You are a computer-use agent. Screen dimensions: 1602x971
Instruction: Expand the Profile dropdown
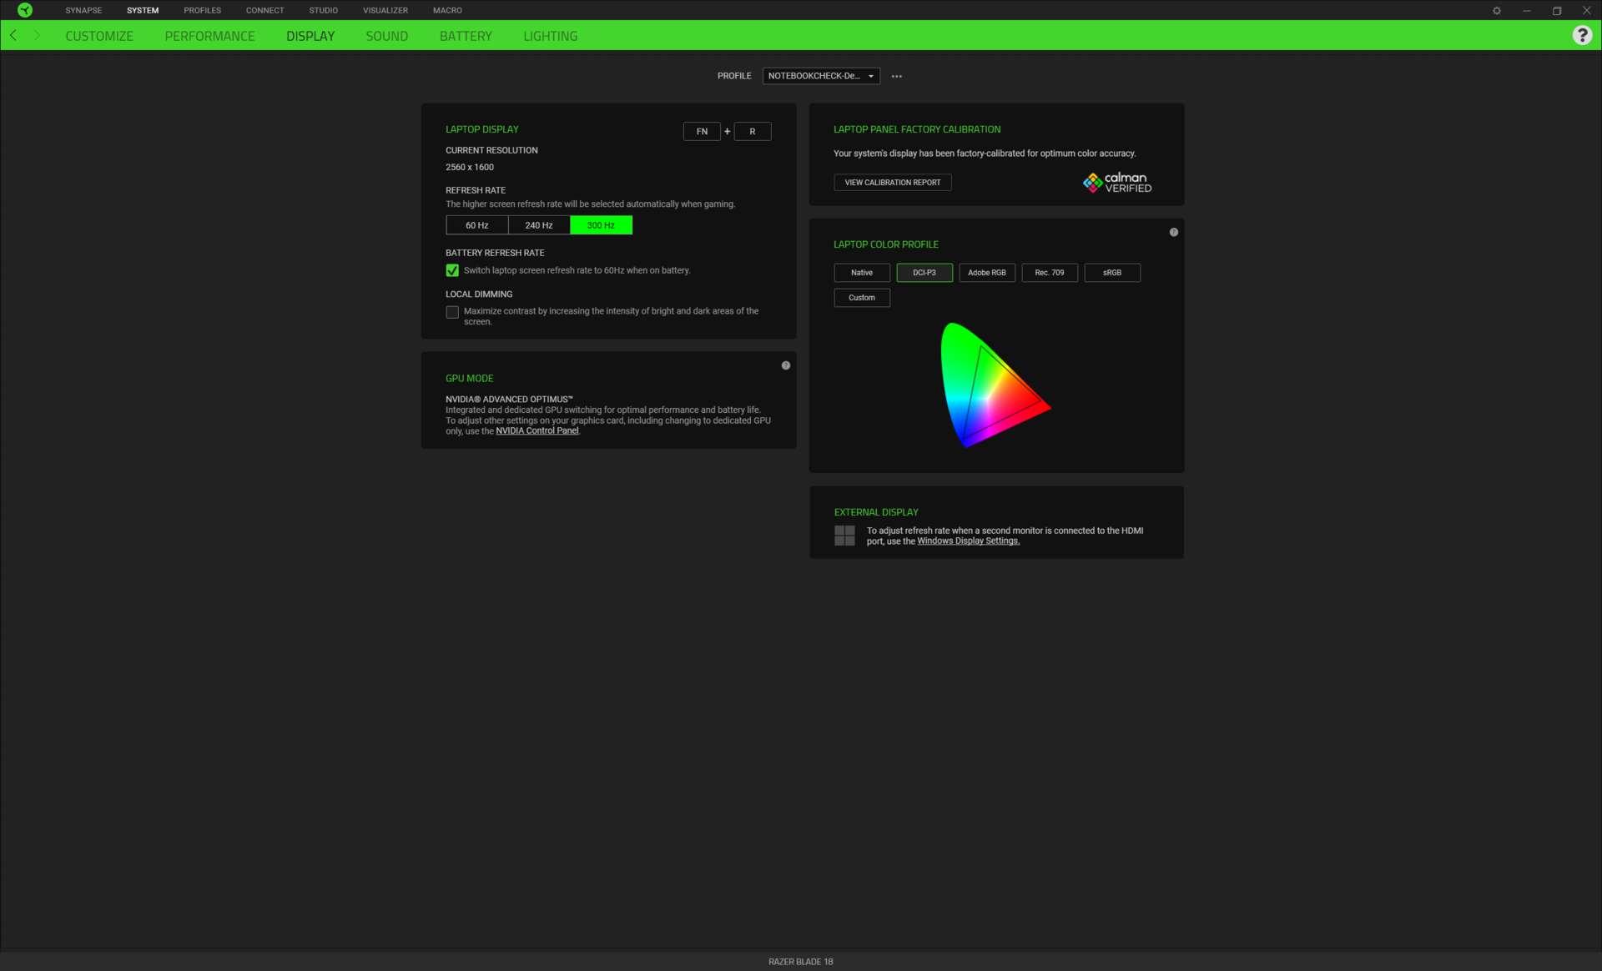[821, 76]
